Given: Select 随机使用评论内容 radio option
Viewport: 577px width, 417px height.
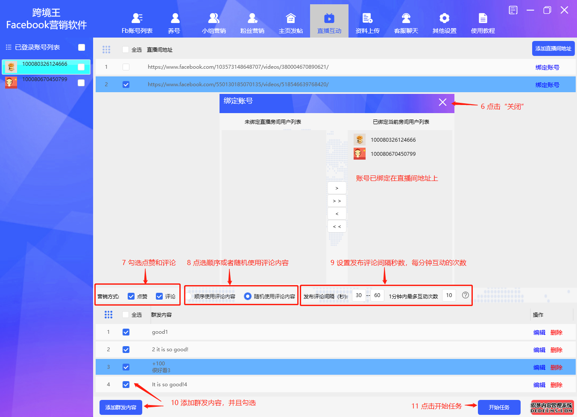Looking at the screenshot, I should pyautogui.click(x=248, y=296).
